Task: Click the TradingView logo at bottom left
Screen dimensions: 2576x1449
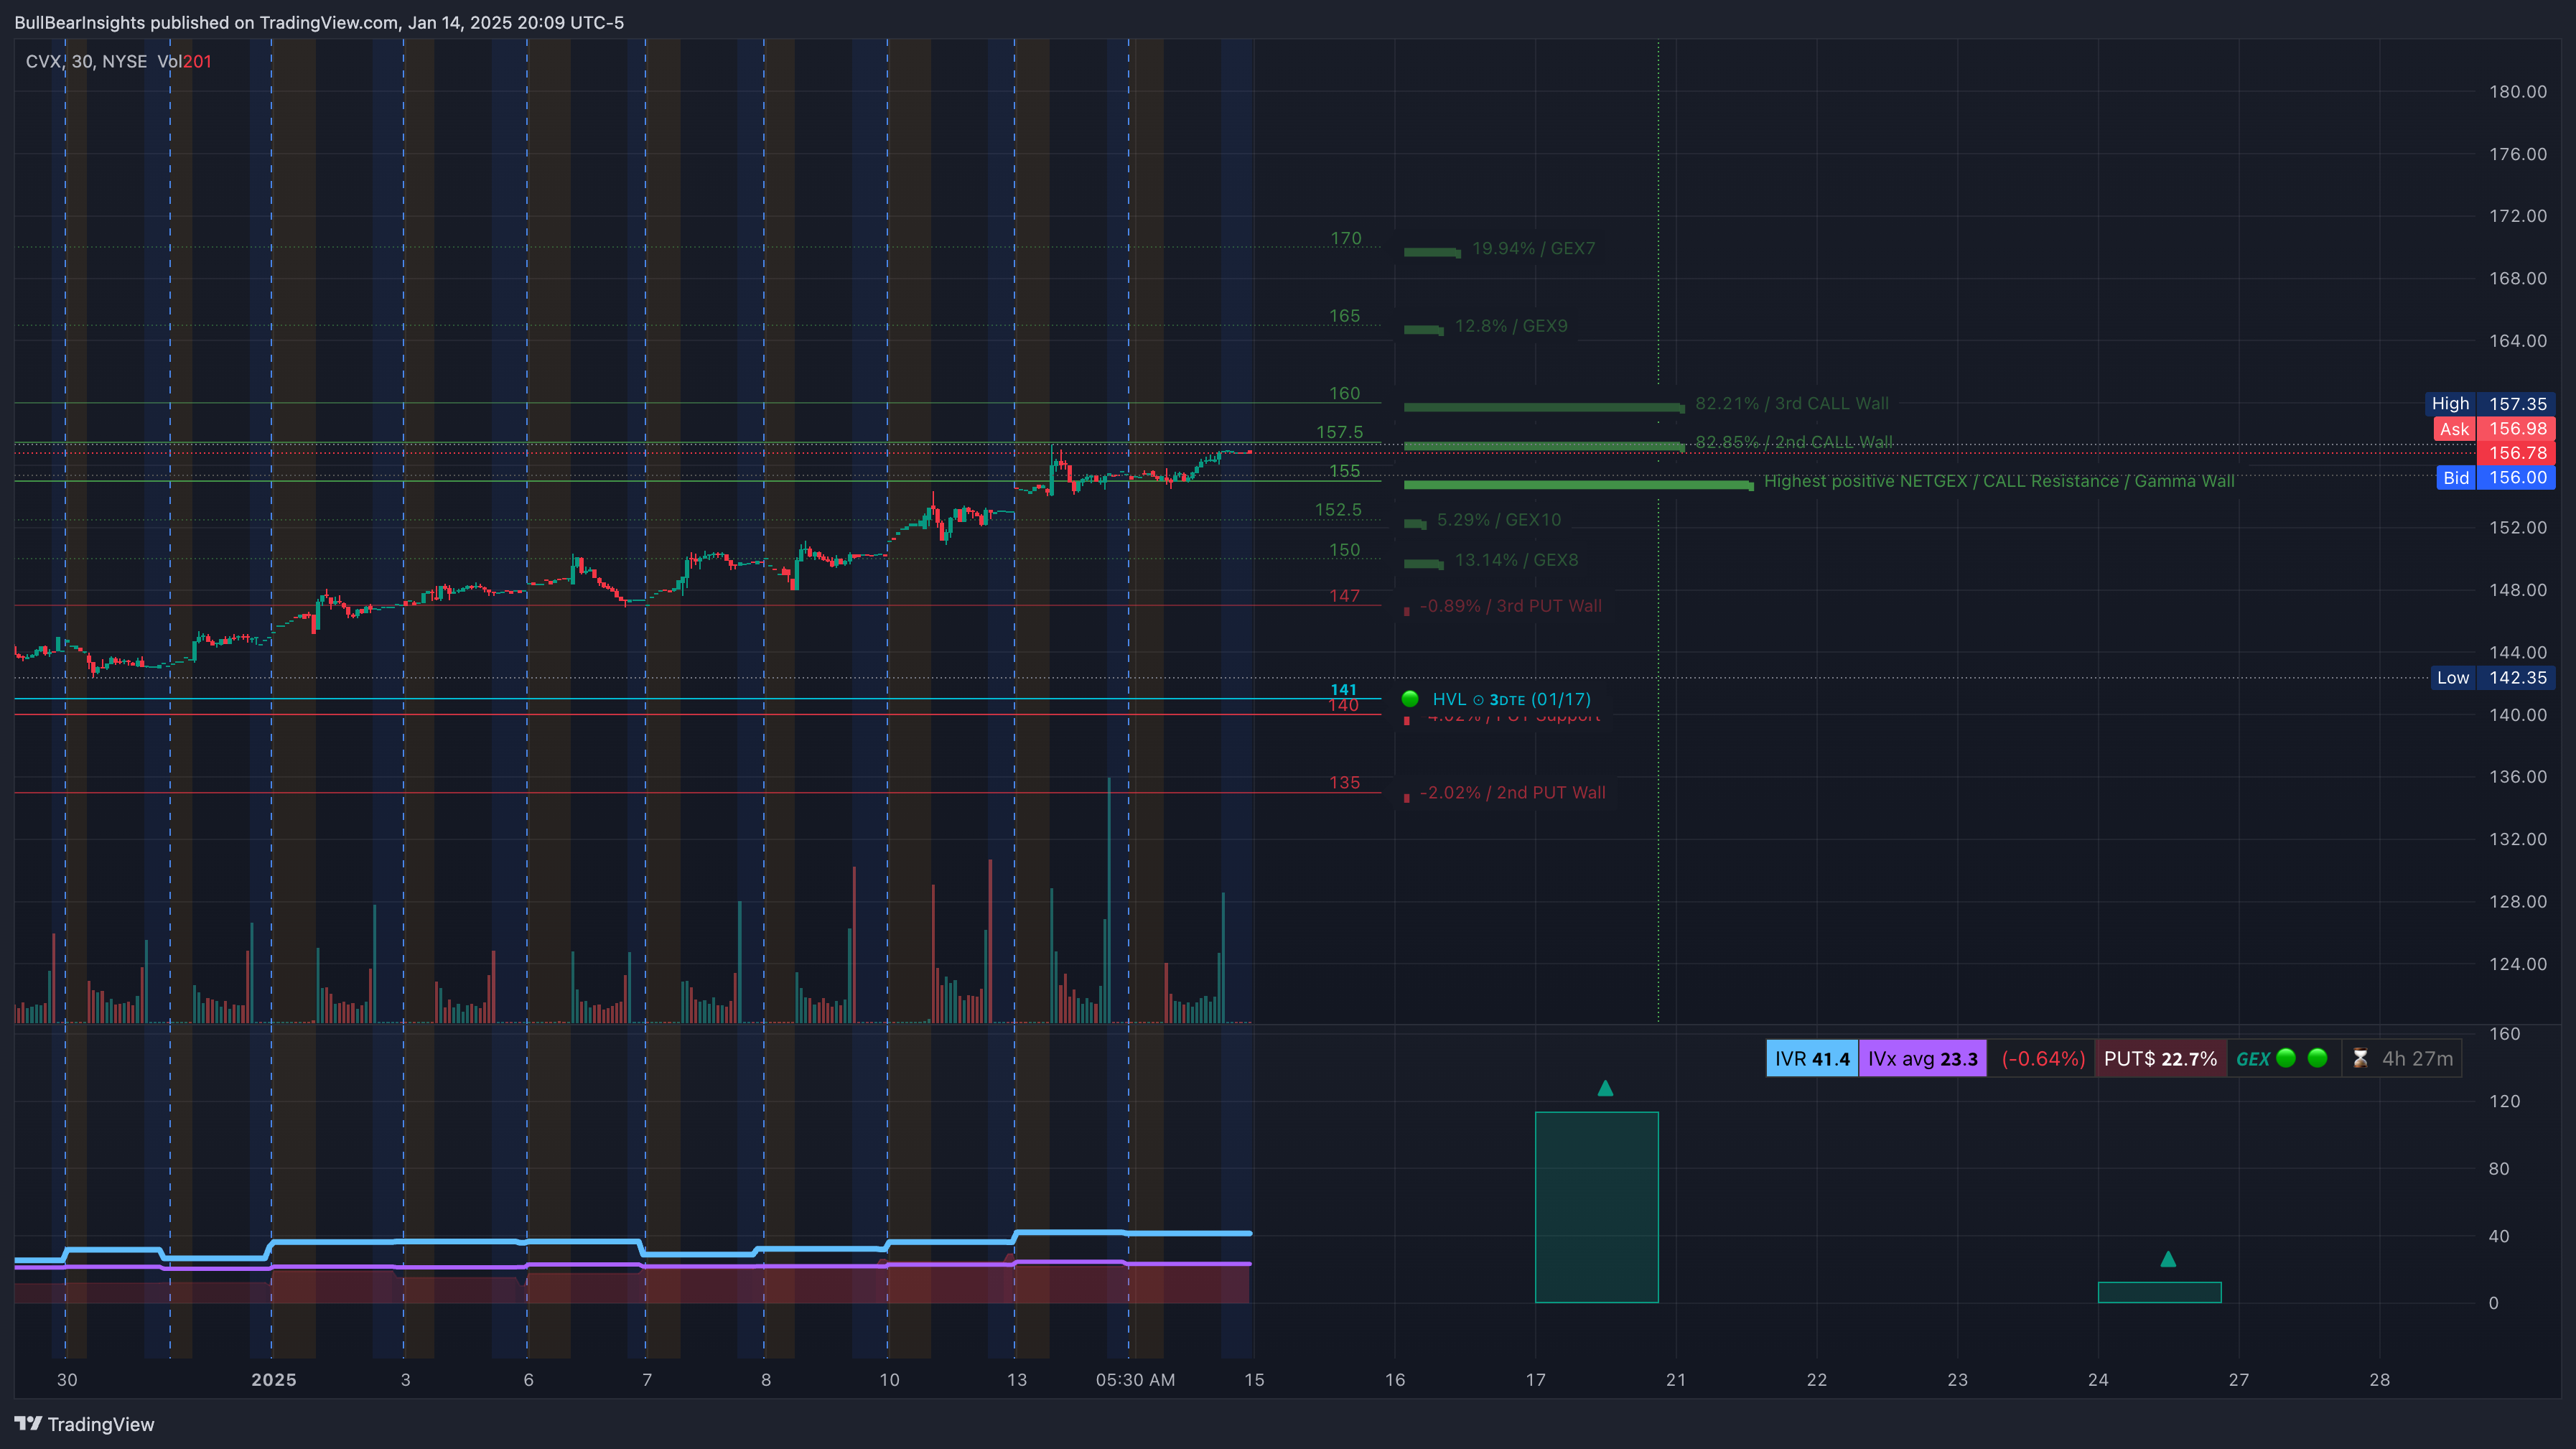Action: pyautogui.click(x=84, y=1424)
